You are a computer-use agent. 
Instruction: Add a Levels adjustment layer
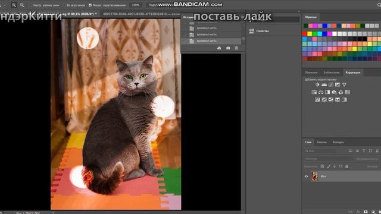click(x=324, y=84)
